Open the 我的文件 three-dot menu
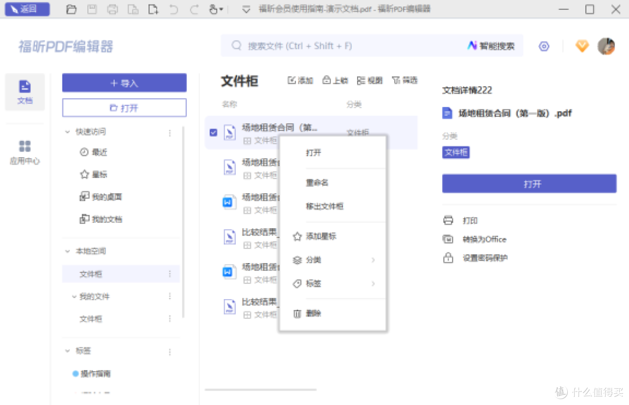The height and width of the screenshot is (405, 629). 169,296
